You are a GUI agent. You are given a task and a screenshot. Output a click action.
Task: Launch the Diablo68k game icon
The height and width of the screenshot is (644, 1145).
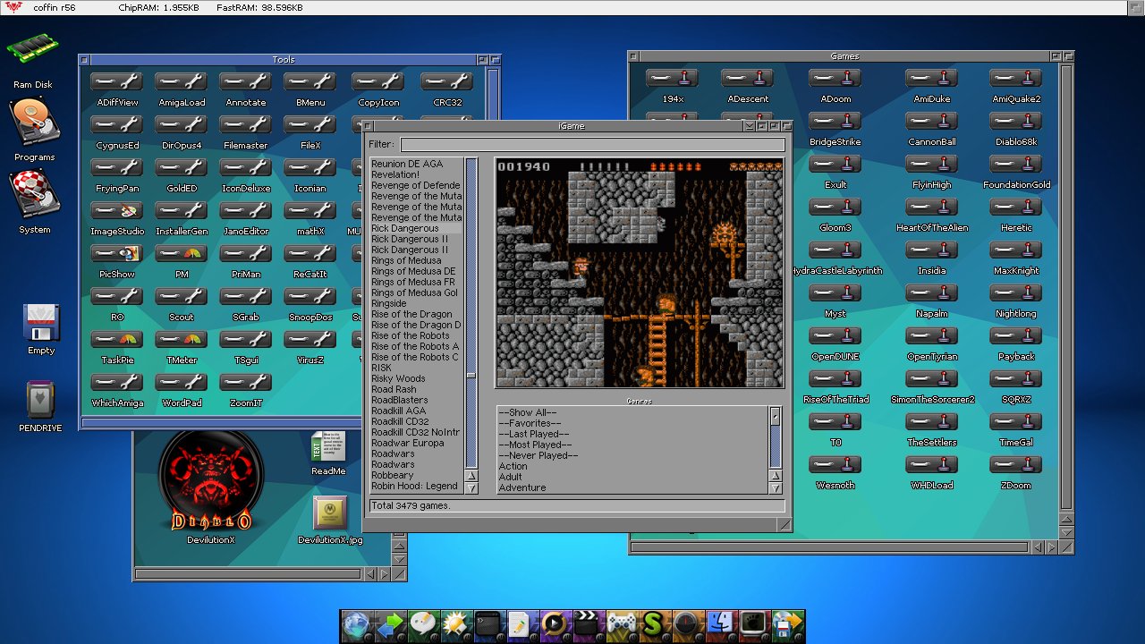[1016, 122]
